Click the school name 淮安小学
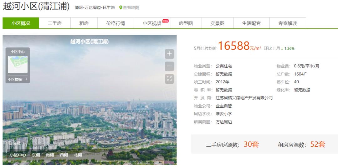The height and width of the screenshot is (167, 338). pos(224,114)
